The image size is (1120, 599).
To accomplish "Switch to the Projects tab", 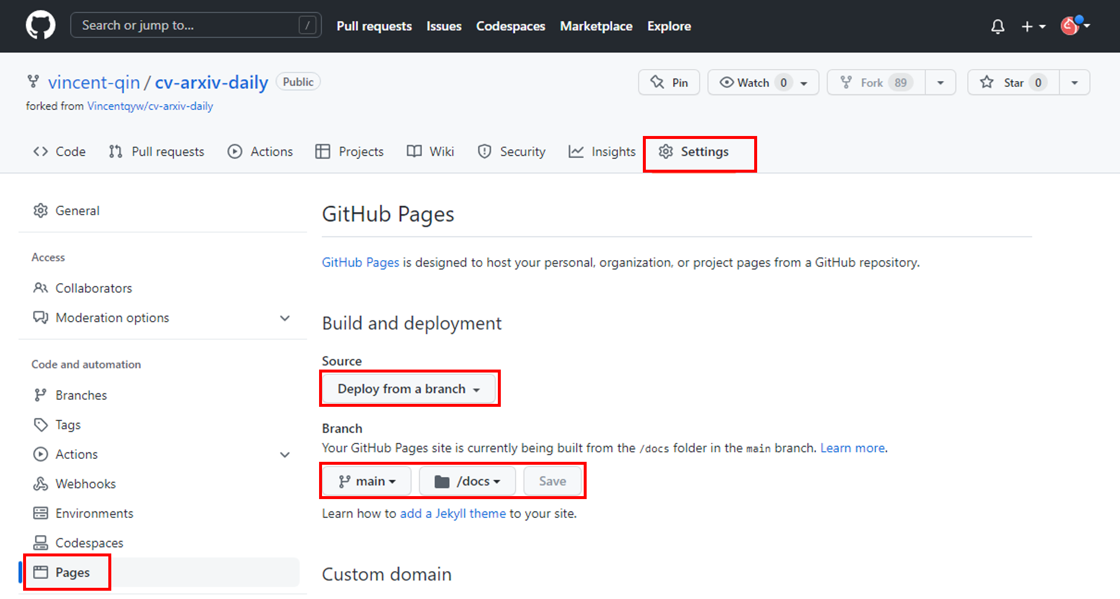I will point(349,152).
